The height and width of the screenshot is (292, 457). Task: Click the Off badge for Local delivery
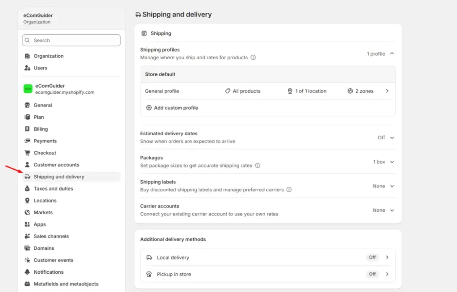[x=372, y=257]
